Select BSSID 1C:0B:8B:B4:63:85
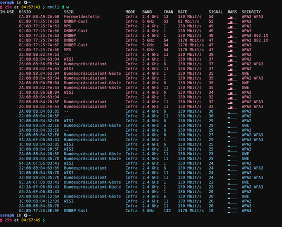This screenshot has height=227, width=282. point(39,144)
